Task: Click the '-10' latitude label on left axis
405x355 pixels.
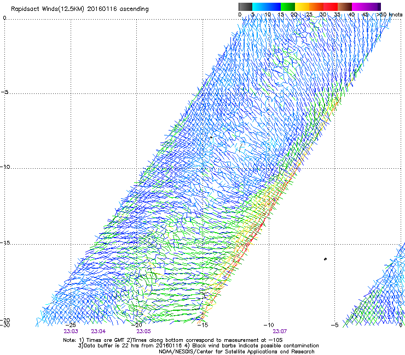Action: (x=5, y=167)
